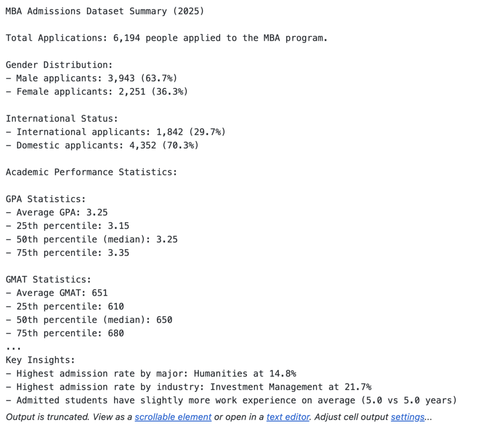Viewport: 489px width, 434px height.
Task: Click the Average GMAT 651 line
Action: coord(56,293)
